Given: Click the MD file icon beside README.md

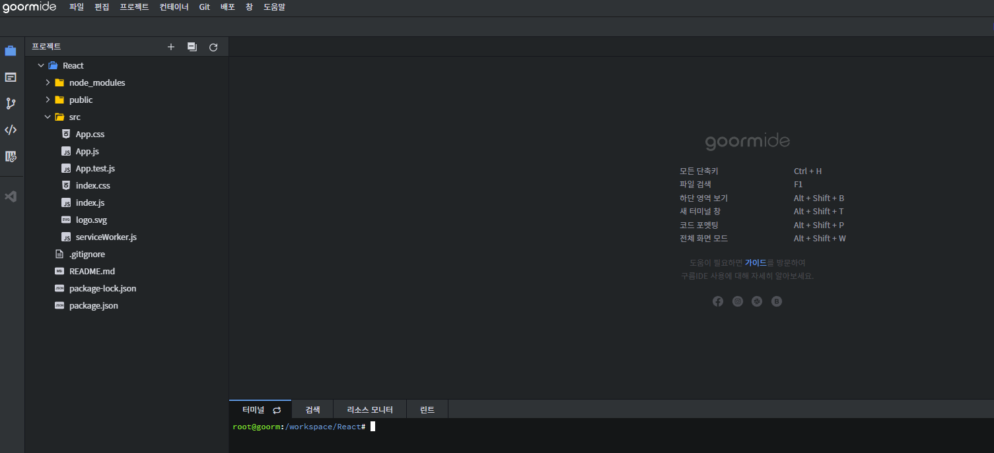Looking at the screenshot, I should (59, 271).
